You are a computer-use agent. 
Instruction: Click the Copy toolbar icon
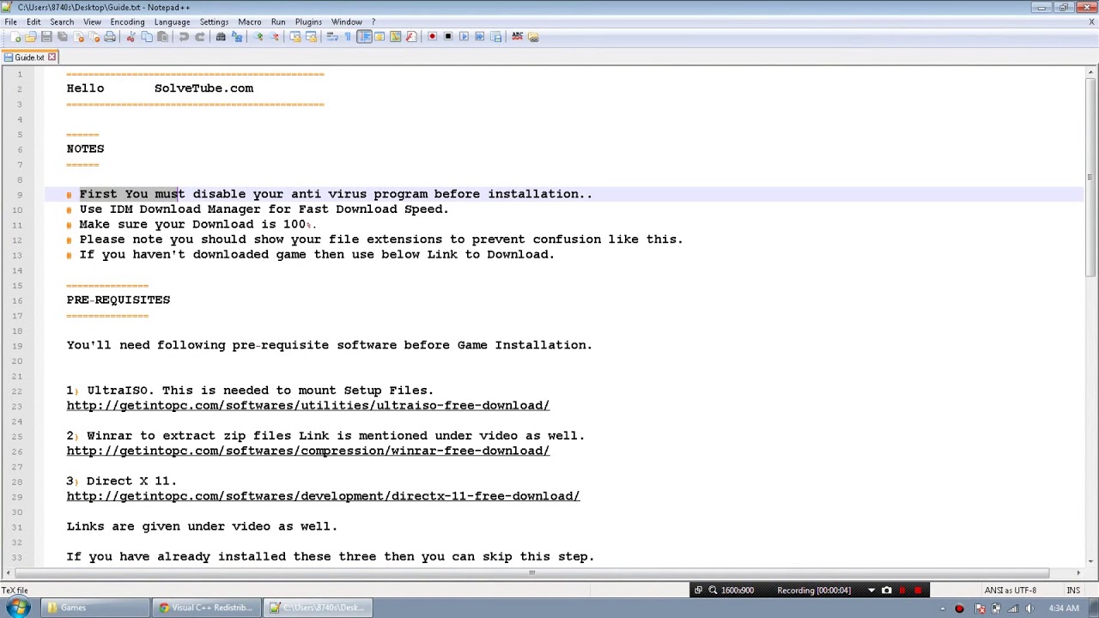pos(147,37)
